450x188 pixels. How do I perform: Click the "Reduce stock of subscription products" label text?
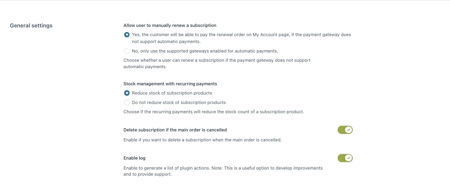pyautogui.click(x=172, y=93)
